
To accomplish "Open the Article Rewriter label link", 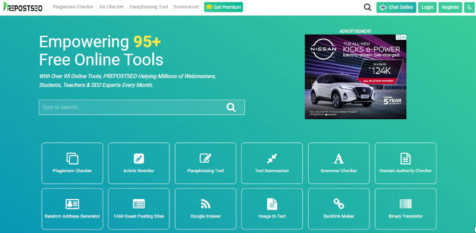I will 139,170.
